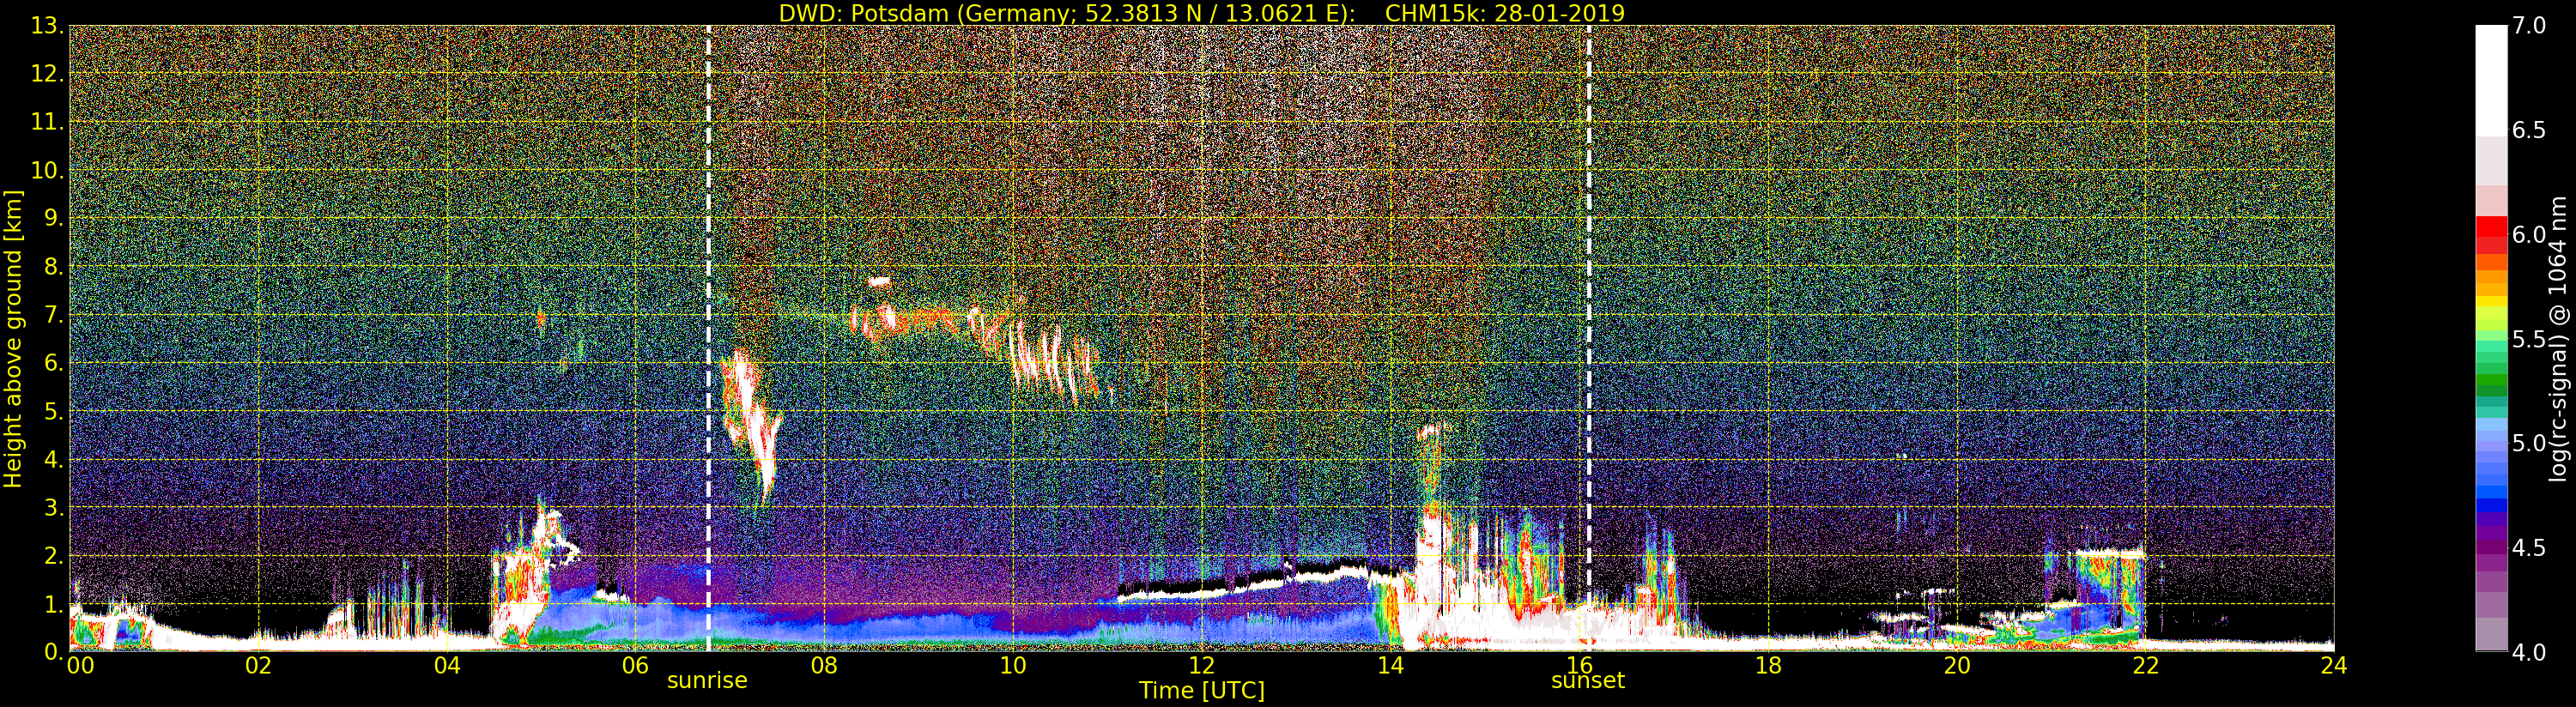Click the time axis tick '04'
Image resolution: width=2576 pixels, height=707 pixels.
click(x=447, y=665)
